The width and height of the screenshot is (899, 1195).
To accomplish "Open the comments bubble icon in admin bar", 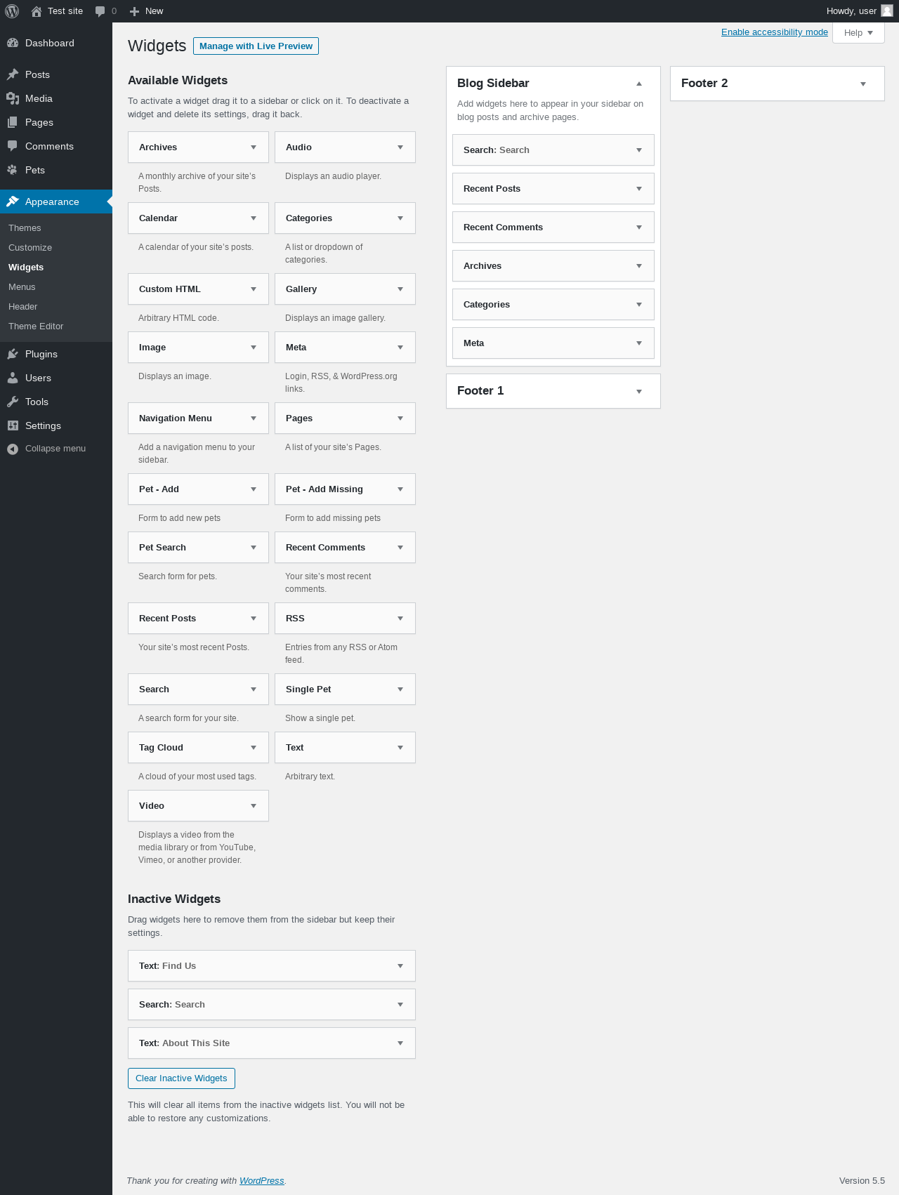I will [100, 11].
